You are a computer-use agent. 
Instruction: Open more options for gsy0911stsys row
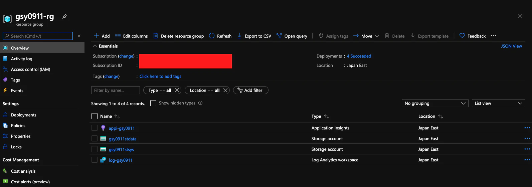[x=527, y=149]
